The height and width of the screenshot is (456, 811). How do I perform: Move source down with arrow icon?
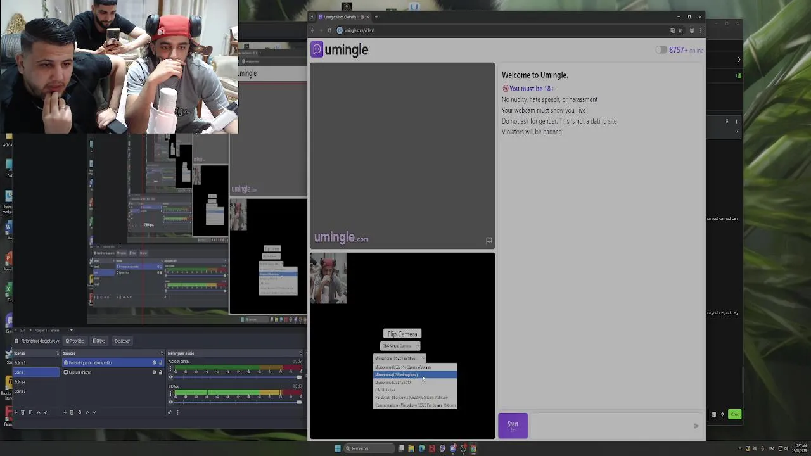click(94, 412)
